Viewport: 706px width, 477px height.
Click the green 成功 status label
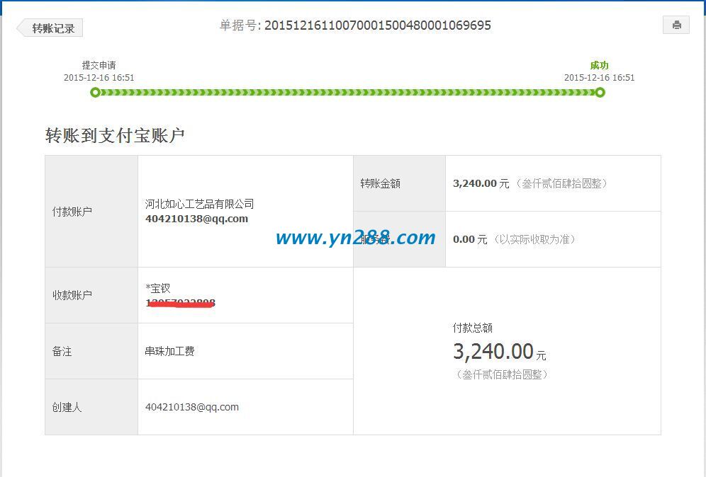[x=600, y=65]
